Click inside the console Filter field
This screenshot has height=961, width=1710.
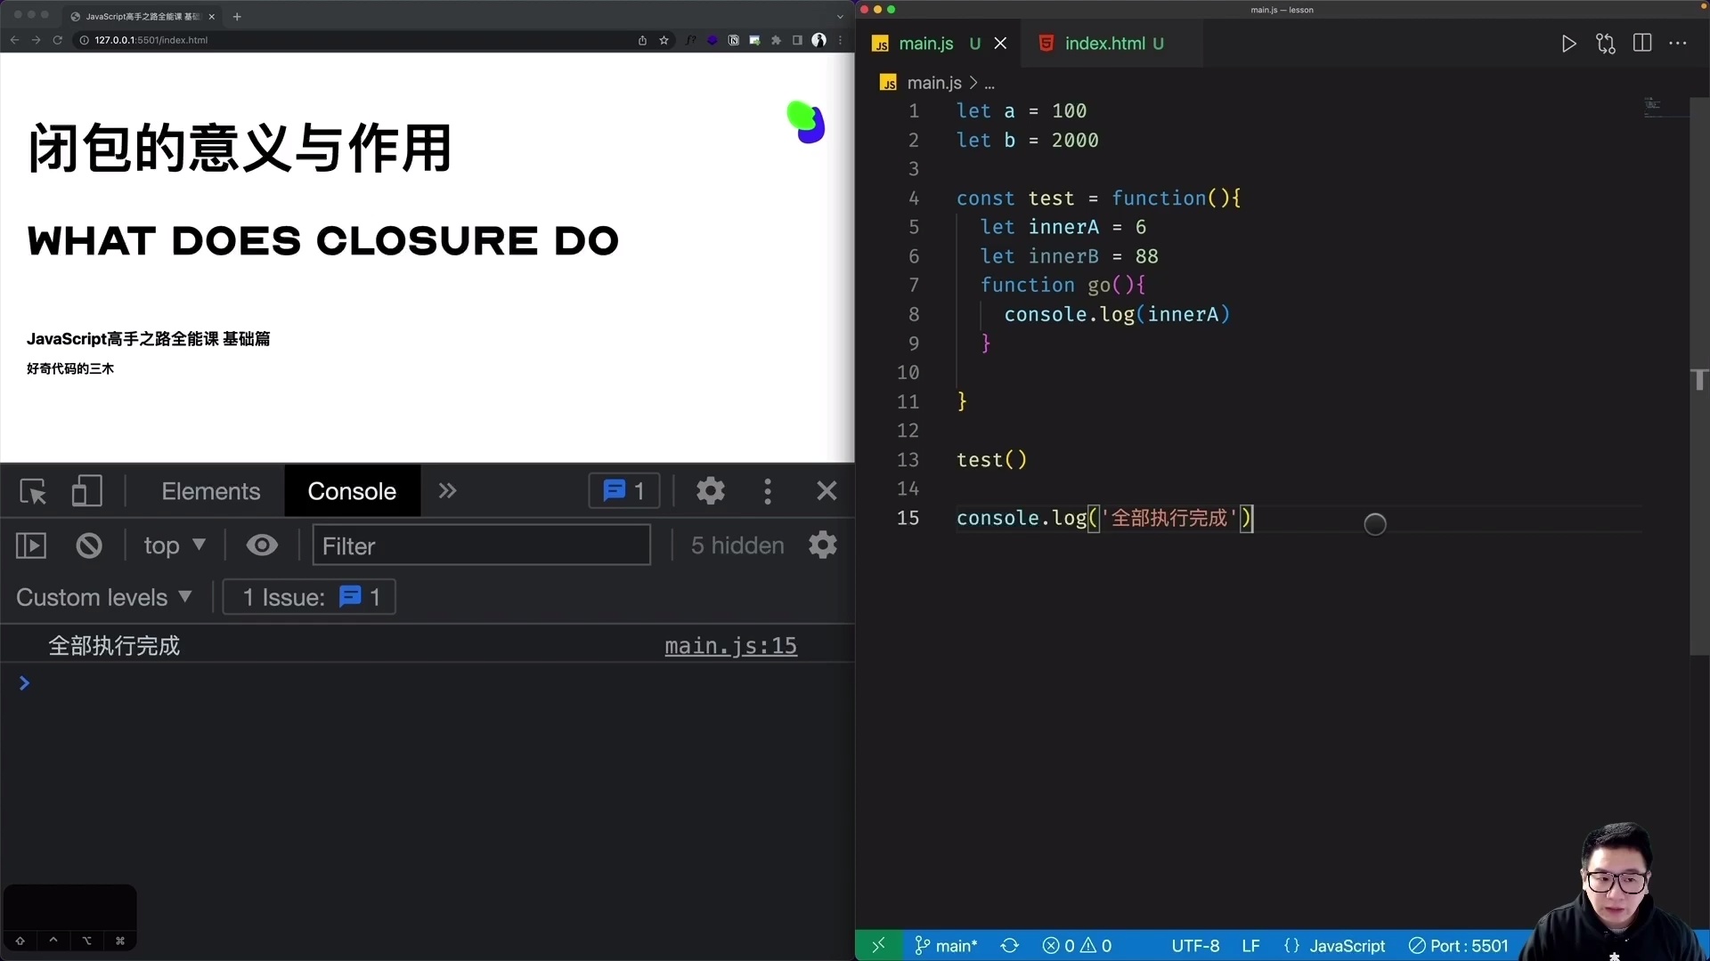click(x=481, y=545)
